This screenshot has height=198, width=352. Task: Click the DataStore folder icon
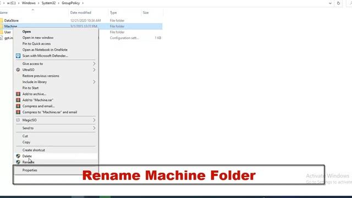(1, 20)
